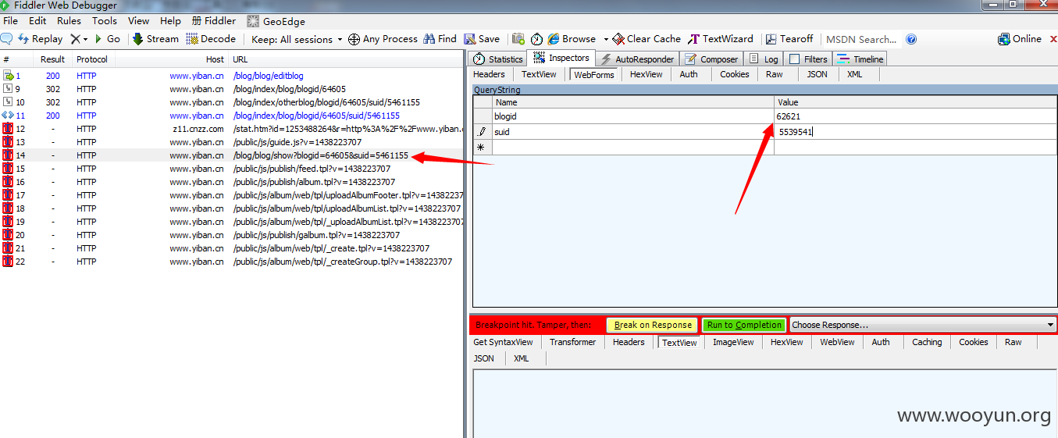Open the Fiddler menu item
Screen dimensions: 1058x438
[x=214, y=21]
